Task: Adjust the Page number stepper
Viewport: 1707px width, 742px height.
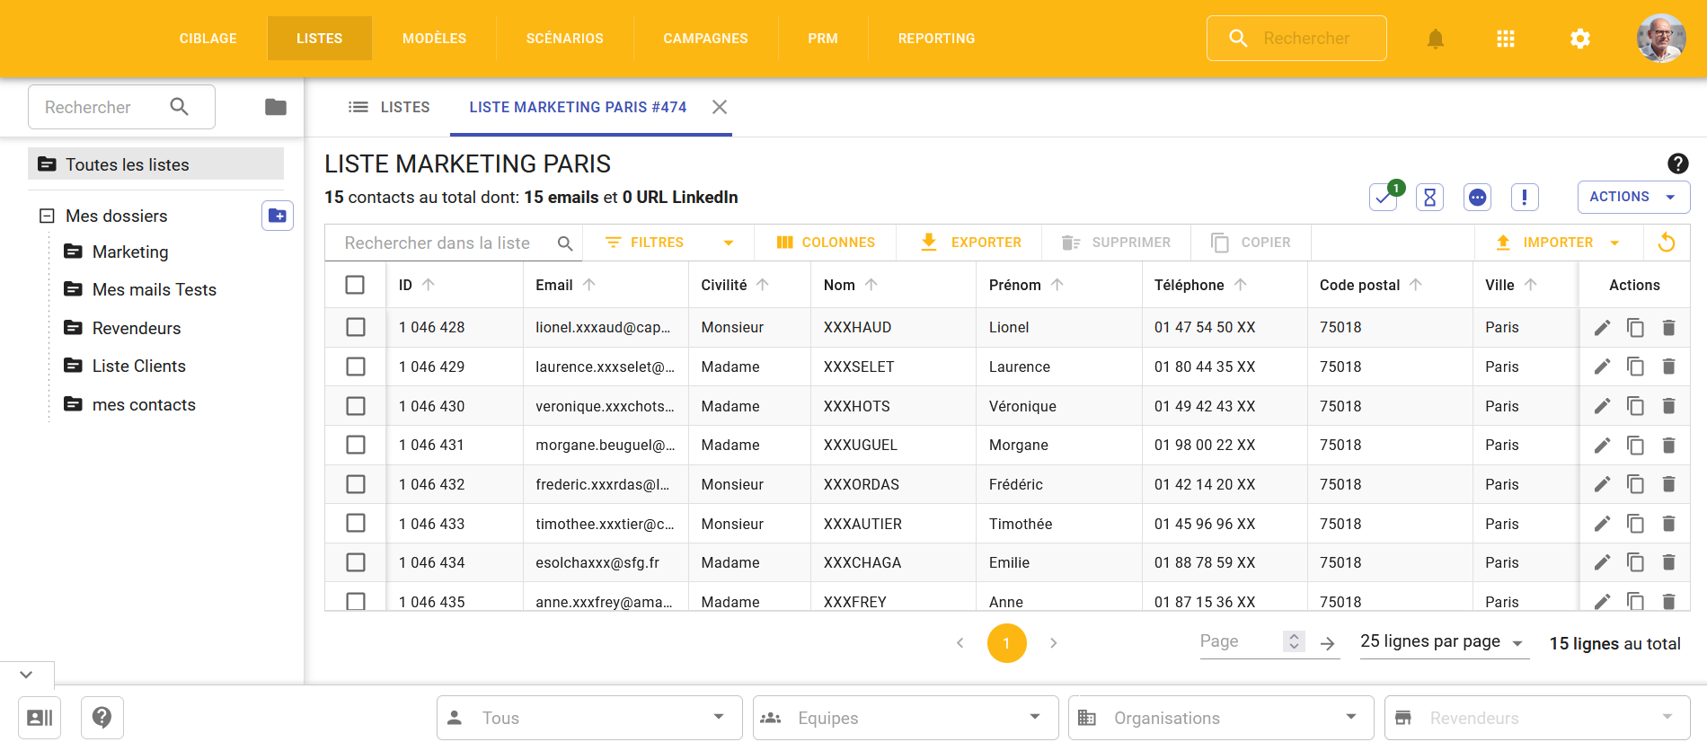Action: 1294,641
